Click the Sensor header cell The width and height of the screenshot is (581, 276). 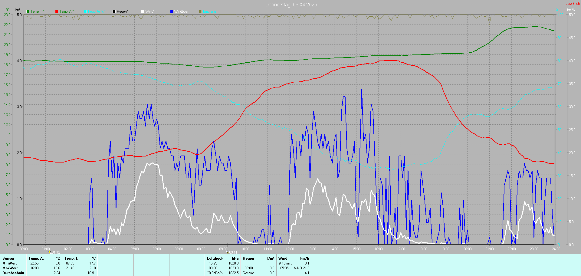pyautogui.click(x=8, y=258)
